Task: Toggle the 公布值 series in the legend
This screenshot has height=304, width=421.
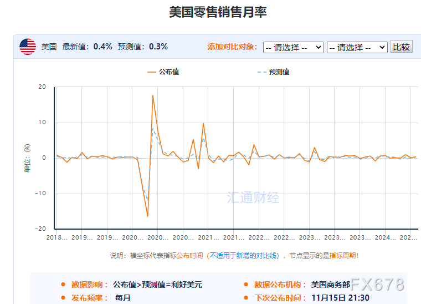Action: pos(163,72)
